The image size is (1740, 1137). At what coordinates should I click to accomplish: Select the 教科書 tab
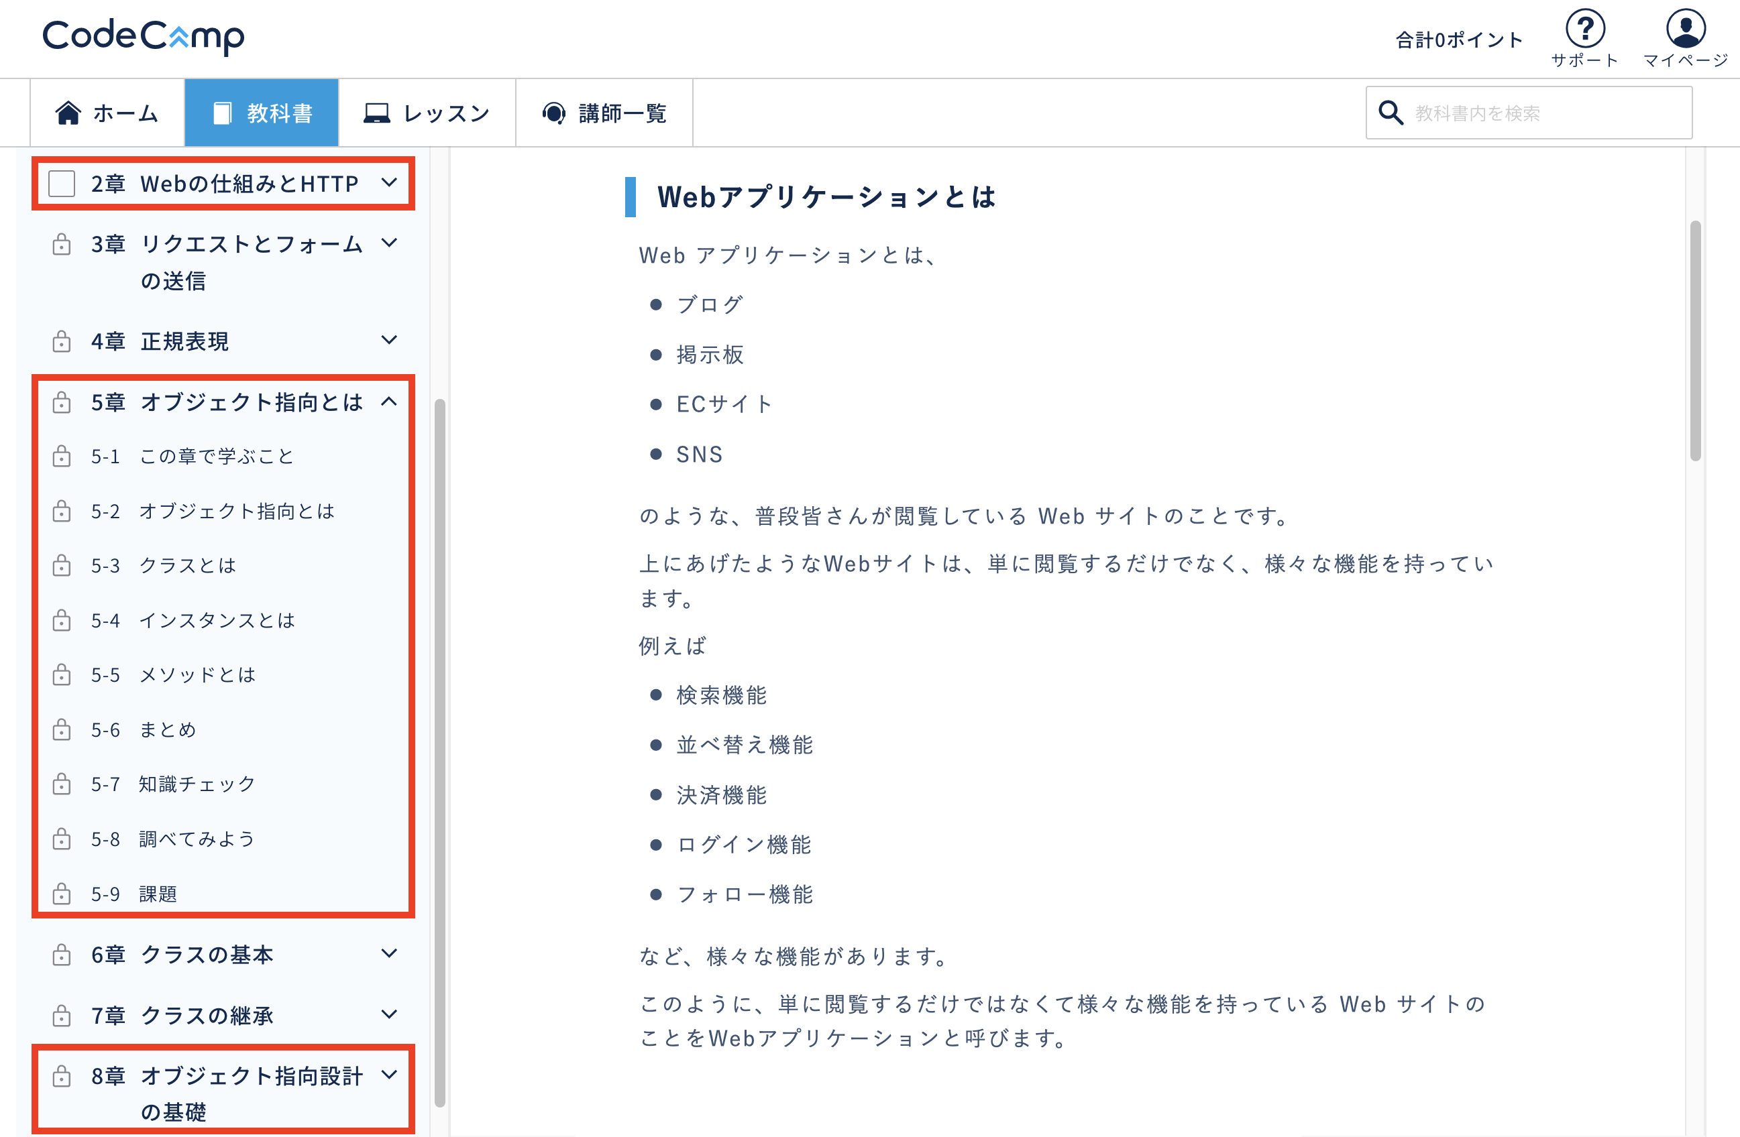click(x=262, y=113)
